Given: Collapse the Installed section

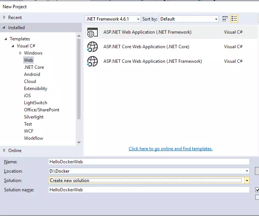Looking at the screenshot, I should pyautogui.click(x=4, y=28).
